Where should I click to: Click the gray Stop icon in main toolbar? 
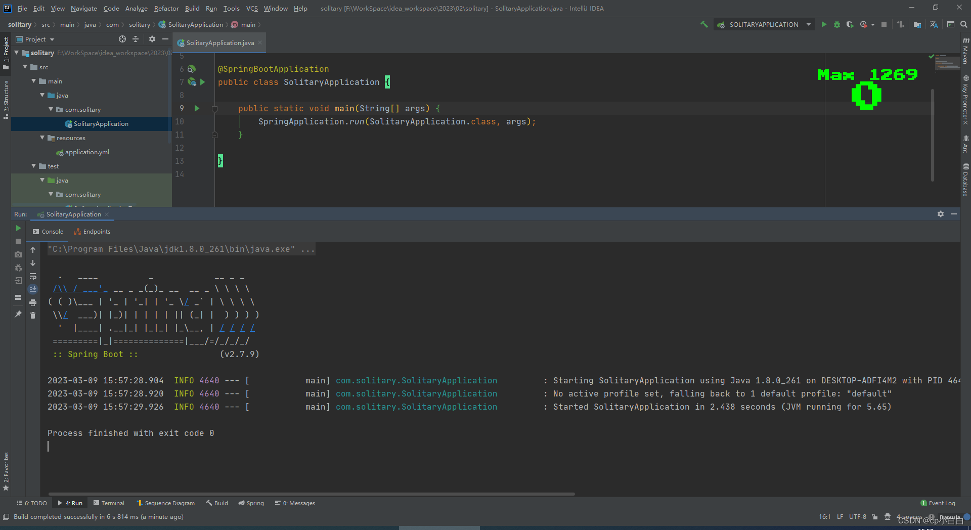pyautogui.click(x=884, y=24)
